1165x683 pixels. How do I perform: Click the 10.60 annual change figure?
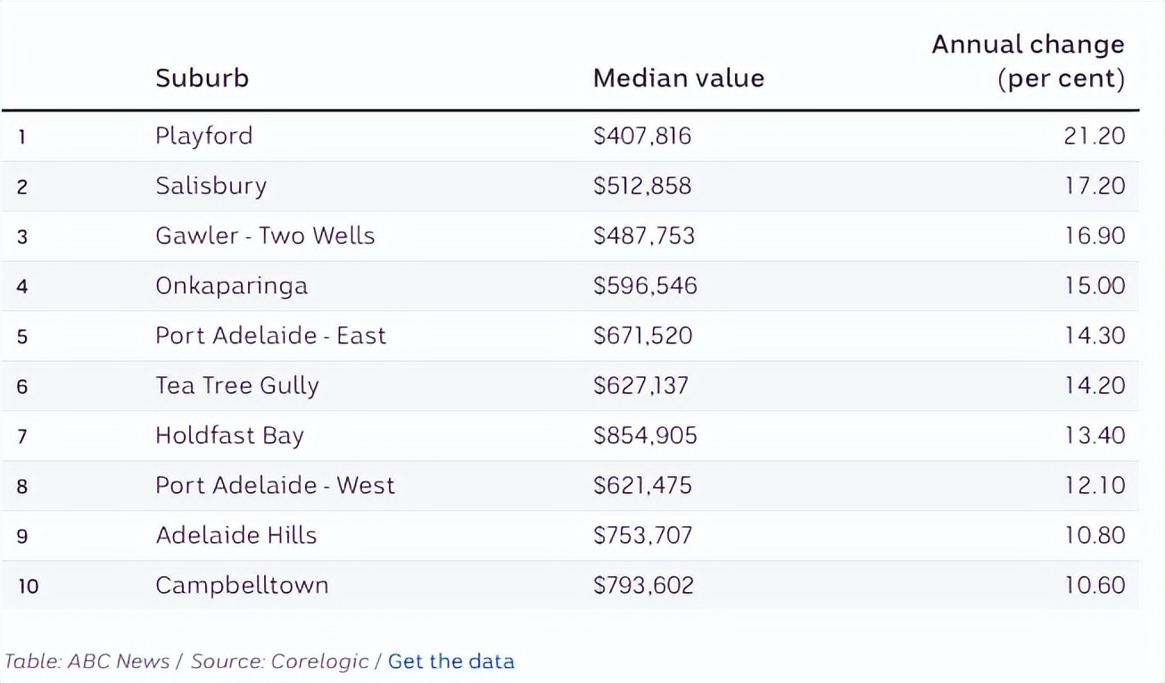tap(1094, 585)
